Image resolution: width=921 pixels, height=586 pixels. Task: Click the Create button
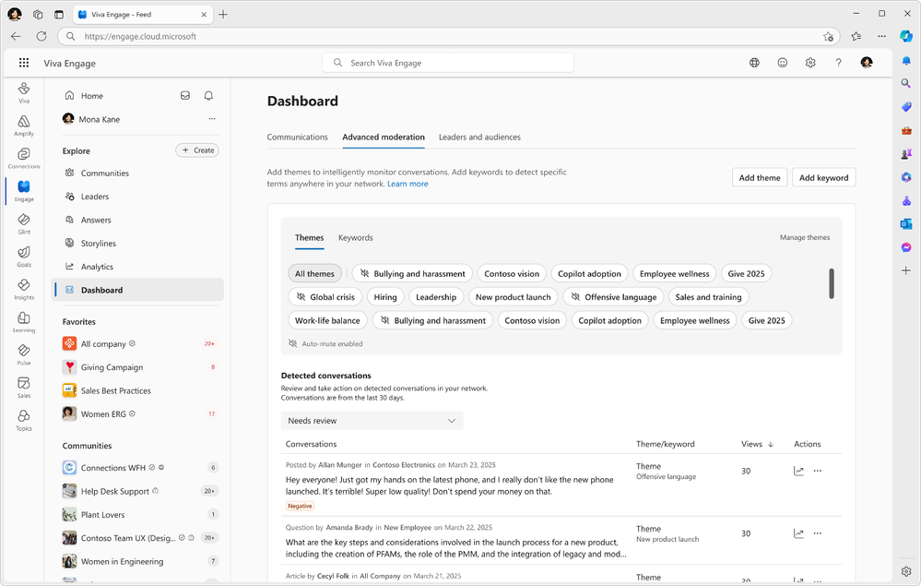197,150
